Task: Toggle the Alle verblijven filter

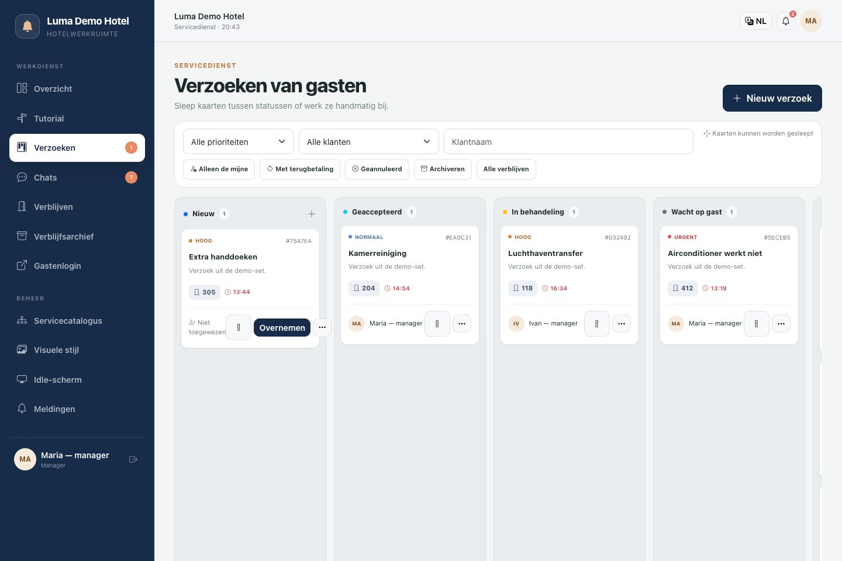Action: (506, 169)
